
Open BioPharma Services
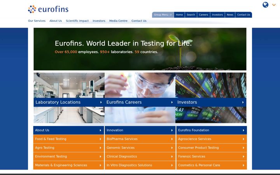click(140, 139)
